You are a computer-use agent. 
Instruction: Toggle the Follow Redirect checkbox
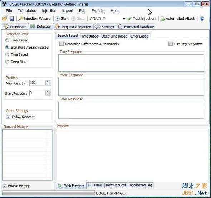8,117
